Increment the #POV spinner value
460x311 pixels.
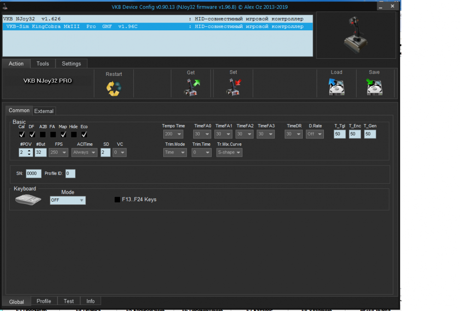coord(29,150)
